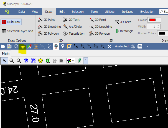Choose the 2D Polygon button
Viewport: 168px width, 128px height.
click(49, 34)
